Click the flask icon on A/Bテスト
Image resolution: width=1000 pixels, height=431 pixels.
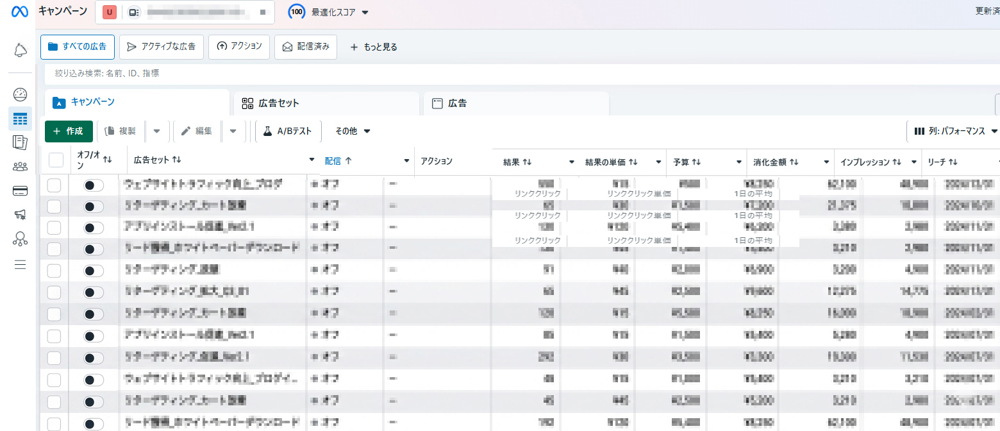click(268, 131)
